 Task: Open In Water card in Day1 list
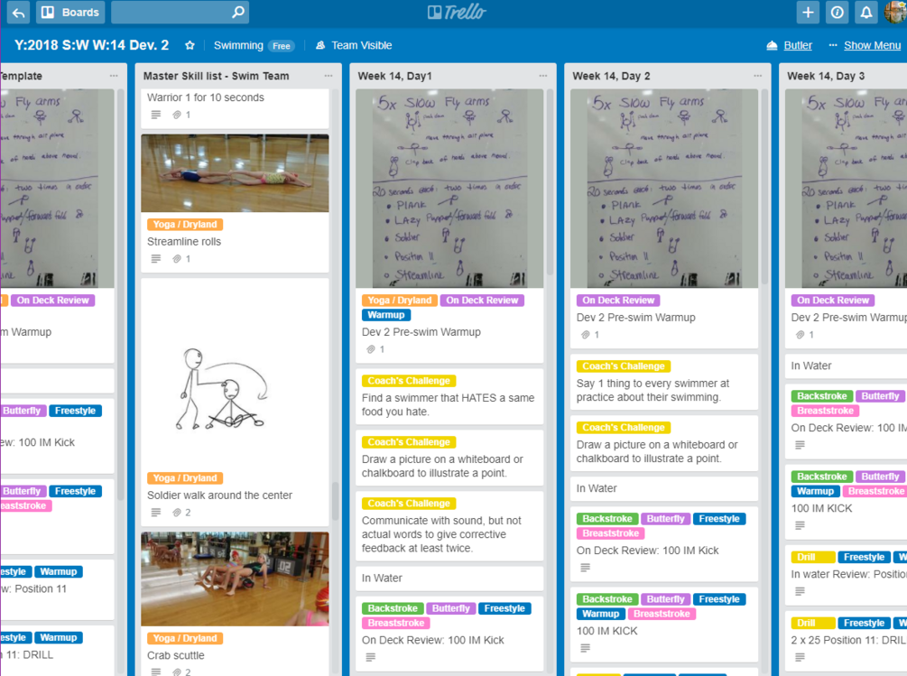[449, 579]
